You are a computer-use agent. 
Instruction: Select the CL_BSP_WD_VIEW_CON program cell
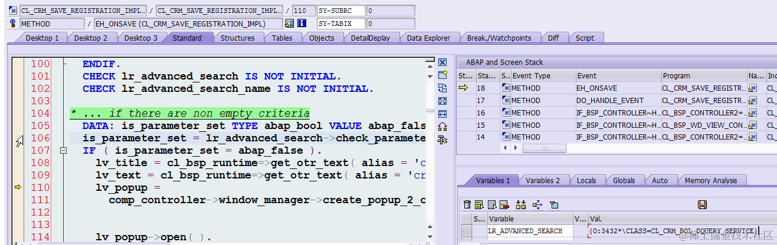coord(703,125)
